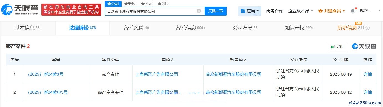This screenshot has height=107, width=383.
Task: Click the 经办法院 column header
Action: click(298, 59)
